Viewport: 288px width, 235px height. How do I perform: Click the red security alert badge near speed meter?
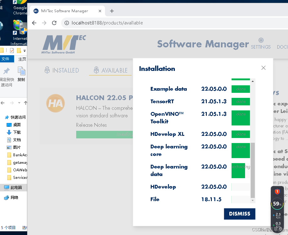point(277,191)
